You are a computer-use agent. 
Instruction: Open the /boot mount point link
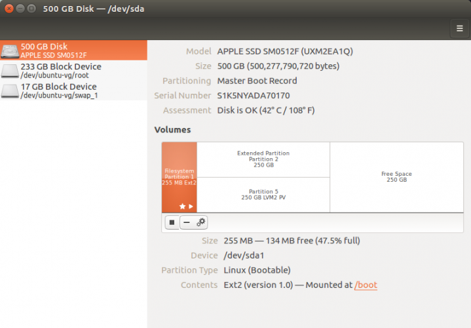(366, 285)
